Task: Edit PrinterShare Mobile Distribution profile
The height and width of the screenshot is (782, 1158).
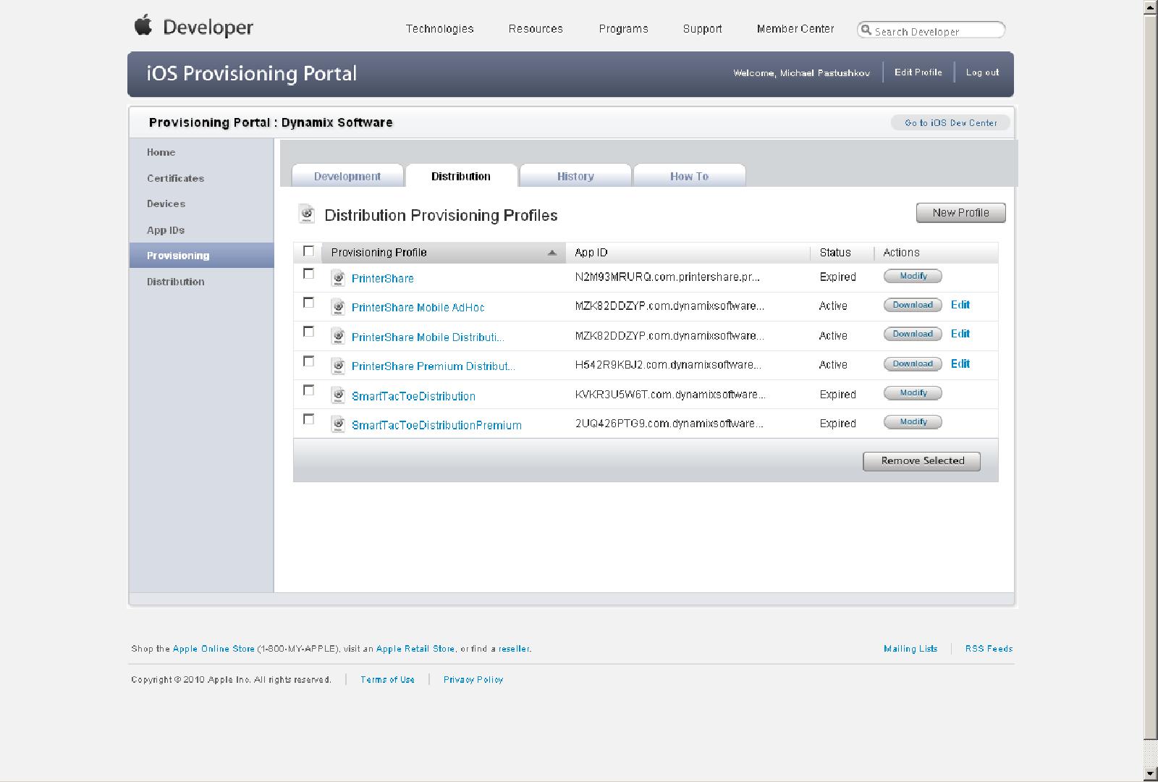Action: tap(960, 334)
